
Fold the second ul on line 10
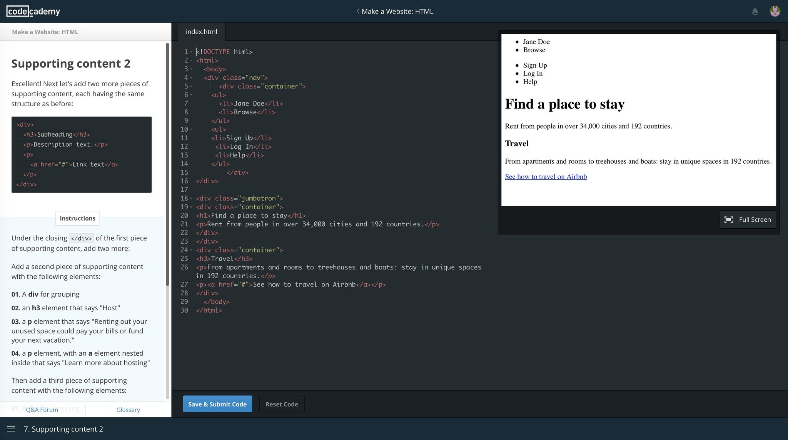point(191,129)
